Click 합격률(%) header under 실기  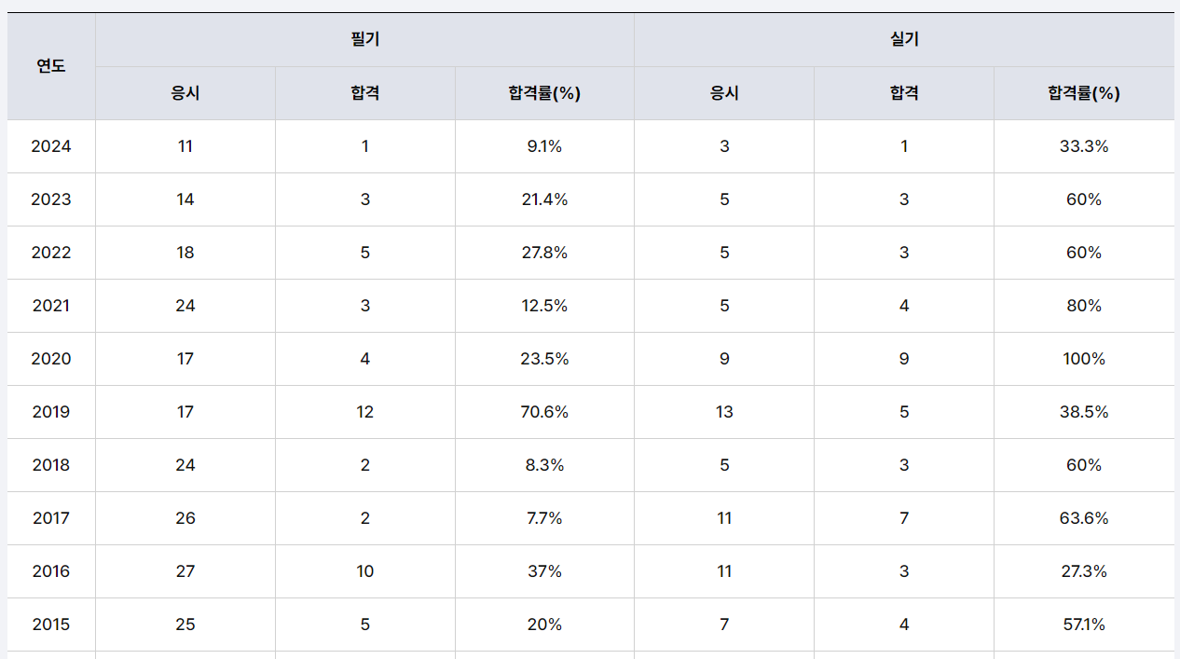tap(1084, 93)
